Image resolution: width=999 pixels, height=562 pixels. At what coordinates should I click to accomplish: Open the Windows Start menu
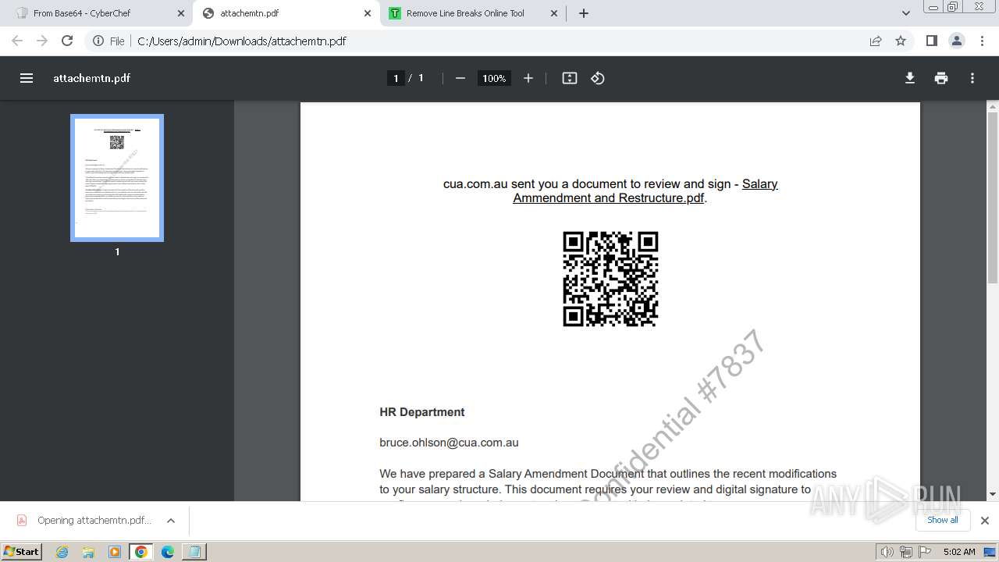point(21,551)
